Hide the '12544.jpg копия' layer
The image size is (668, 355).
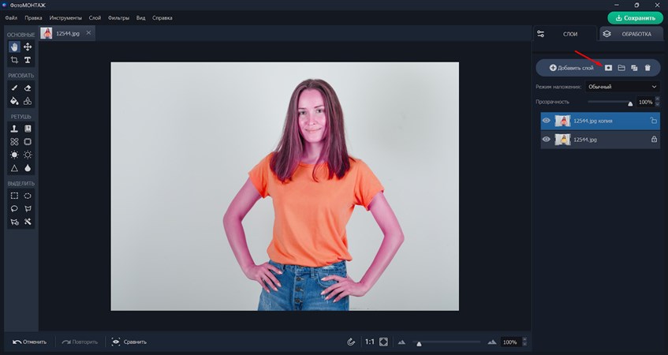547,121
